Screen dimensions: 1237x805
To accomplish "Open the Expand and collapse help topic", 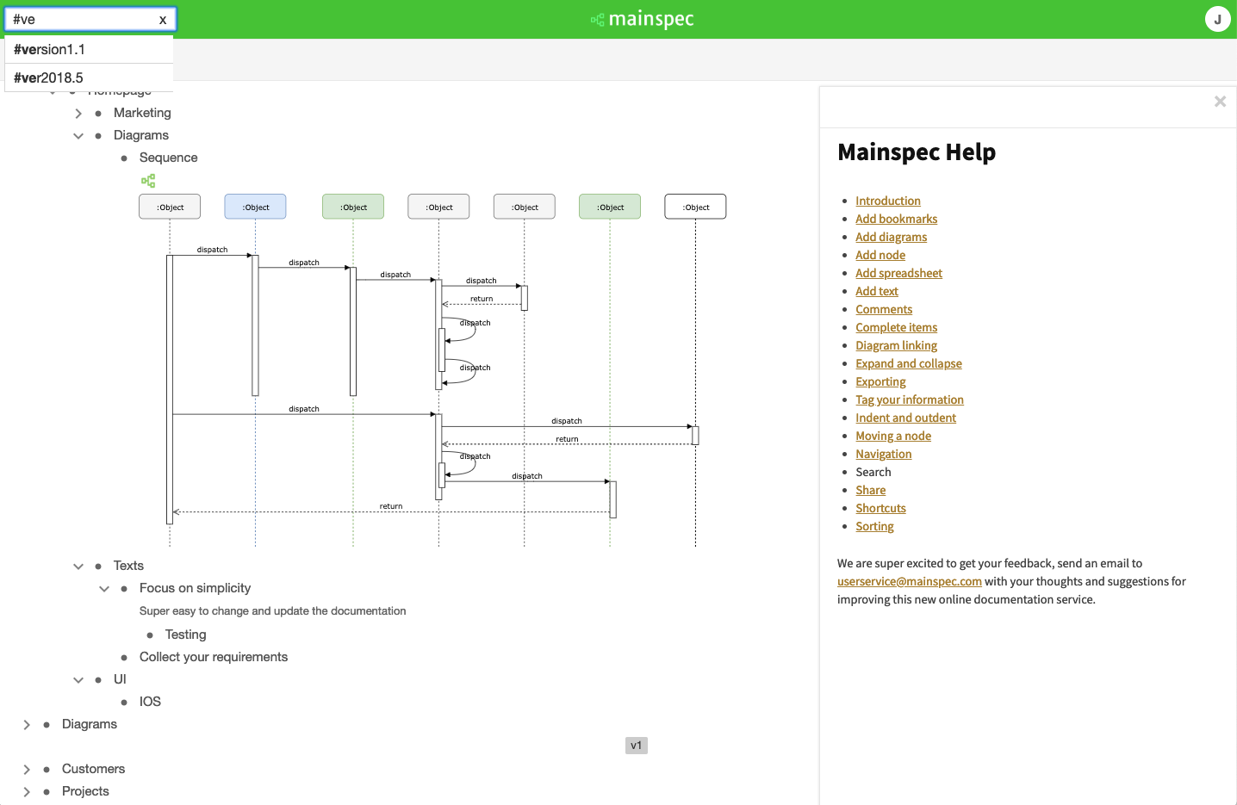I will click(909, 363).
